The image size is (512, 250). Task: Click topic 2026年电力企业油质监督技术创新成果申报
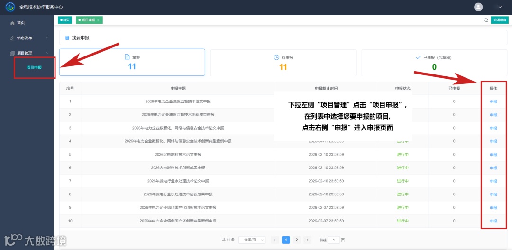pos(178,115)
